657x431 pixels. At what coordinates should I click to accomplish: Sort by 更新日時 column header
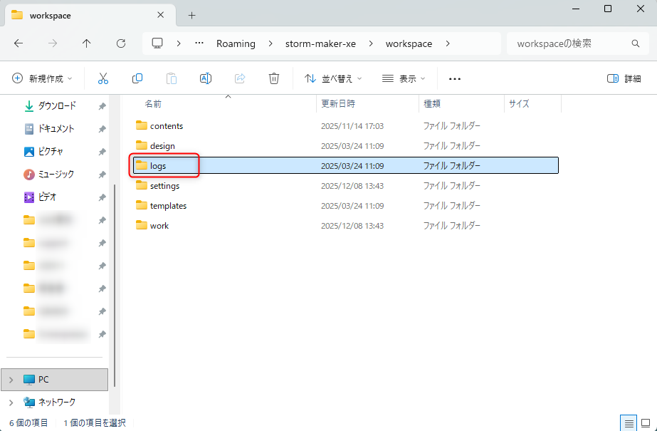(338, 103)
